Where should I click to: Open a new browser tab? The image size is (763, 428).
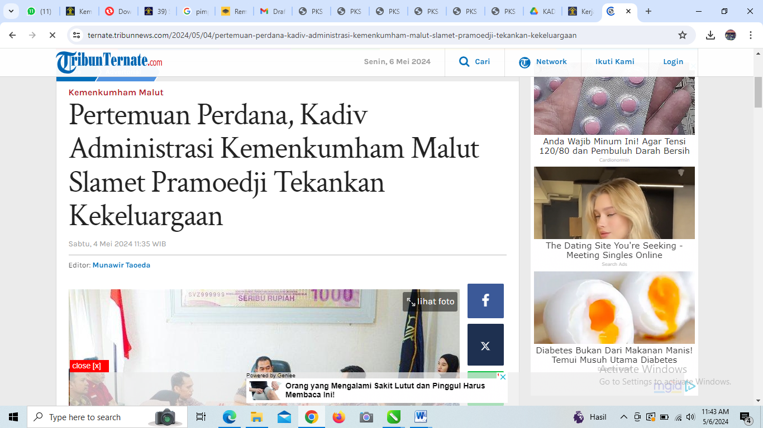[x=648, y=11]
